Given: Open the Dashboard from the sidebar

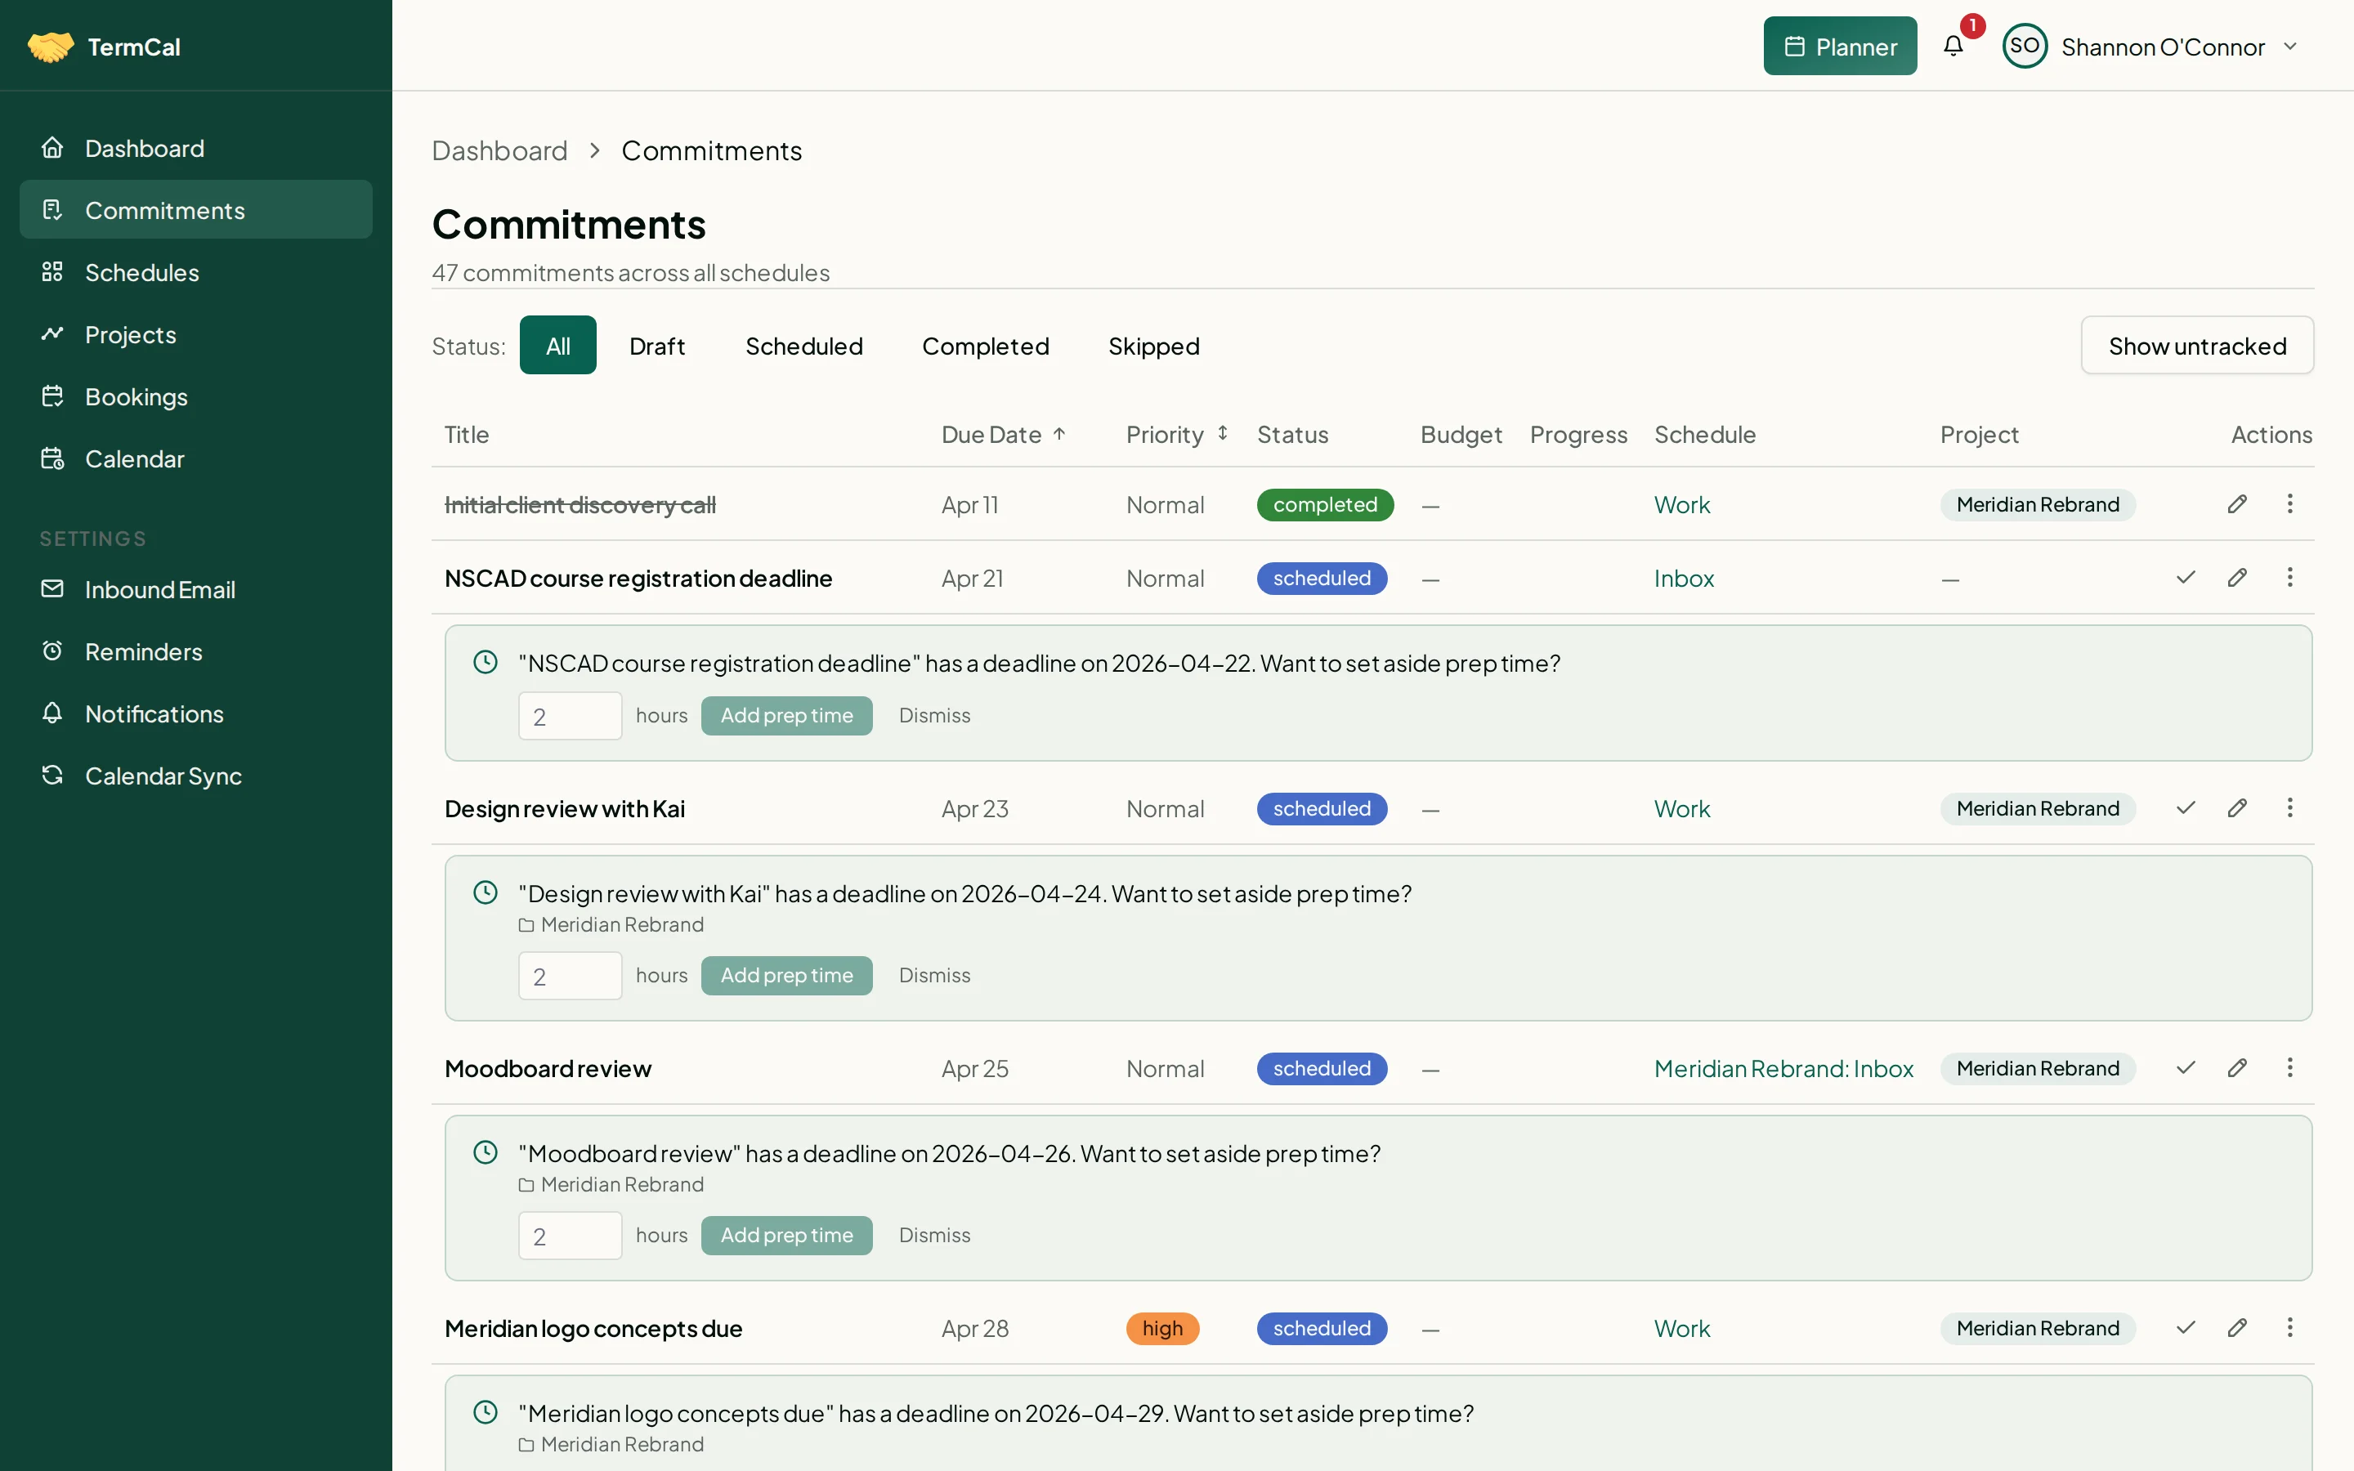Looking at the screenshot, I should pos(145,148).
